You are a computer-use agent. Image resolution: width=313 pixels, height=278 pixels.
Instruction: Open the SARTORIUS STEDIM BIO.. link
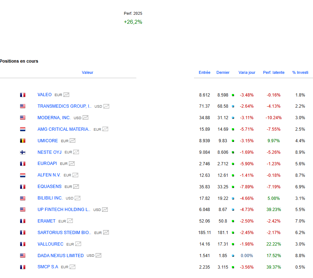pos(64,233)
